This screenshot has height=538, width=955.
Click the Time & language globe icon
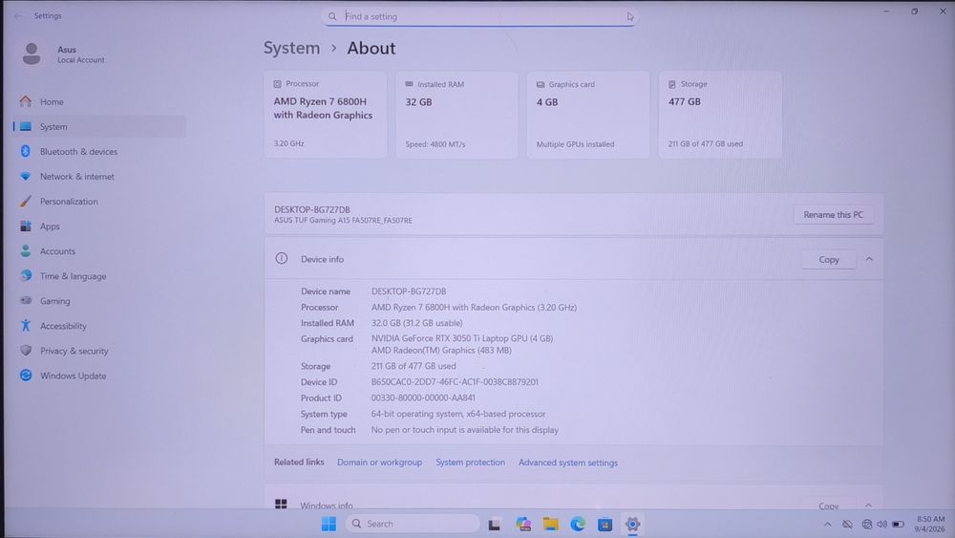26,276
